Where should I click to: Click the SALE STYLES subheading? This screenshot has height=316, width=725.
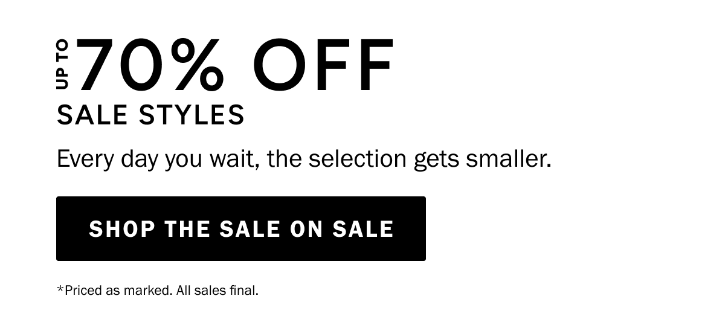[x=150, y=115]
